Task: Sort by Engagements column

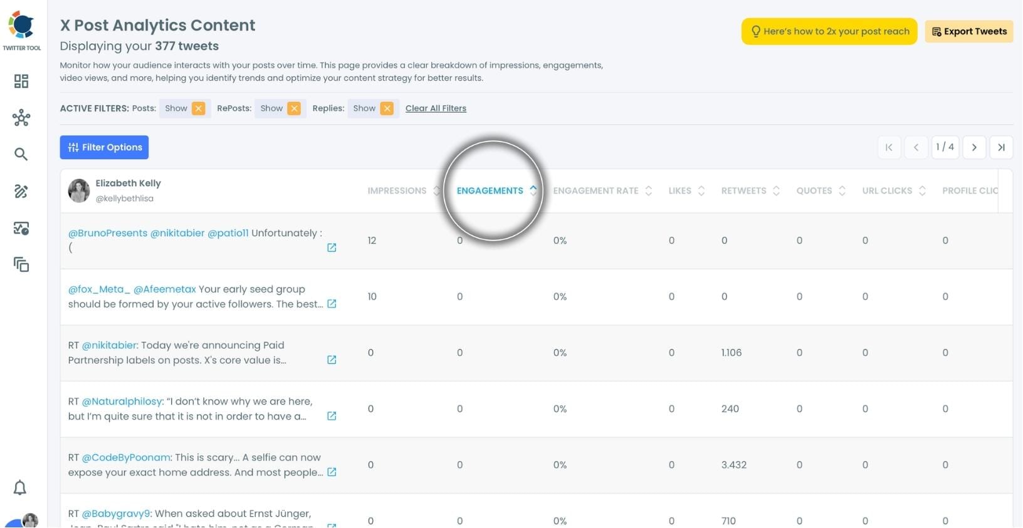Action: point(496,190)
